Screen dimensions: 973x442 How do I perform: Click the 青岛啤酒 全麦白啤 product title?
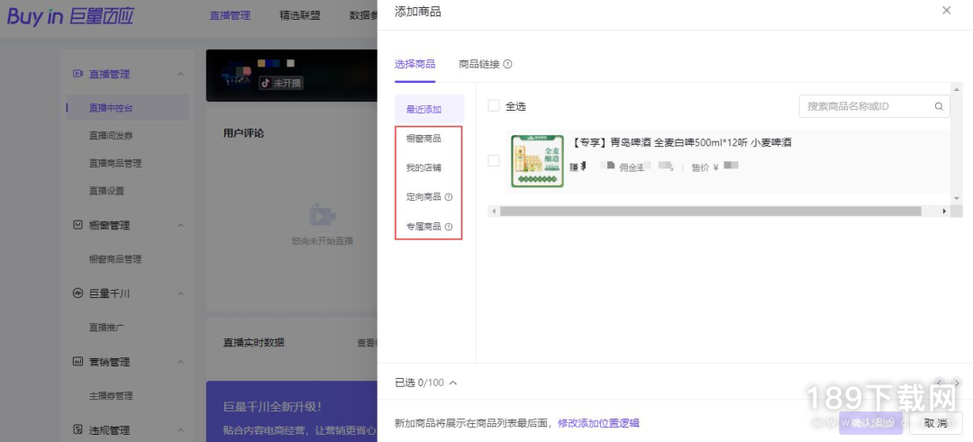(x=683, y=142)
